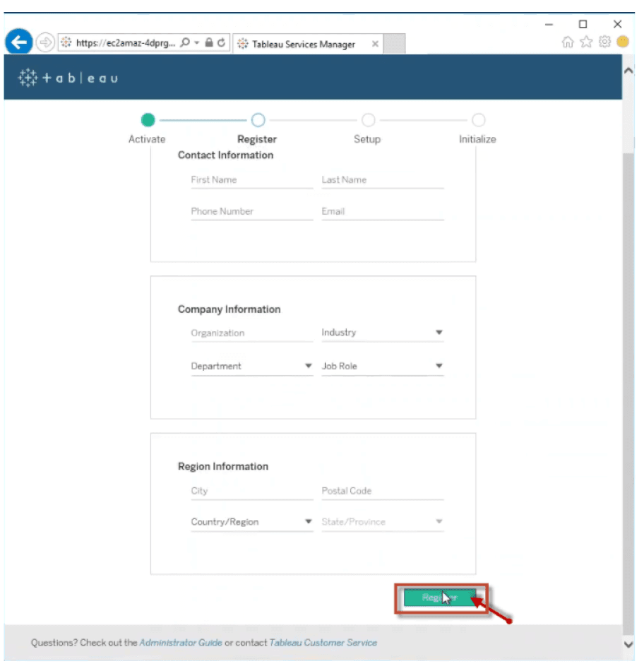Click the Tableau logo in header
The width and height of the screenshot is (644, 671).
point(68,78)
